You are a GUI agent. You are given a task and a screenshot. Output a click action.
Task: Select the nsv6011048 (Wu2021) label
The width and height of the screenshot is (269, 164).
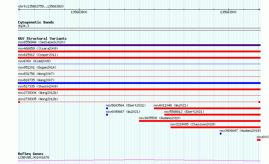[x=171, y=105]
